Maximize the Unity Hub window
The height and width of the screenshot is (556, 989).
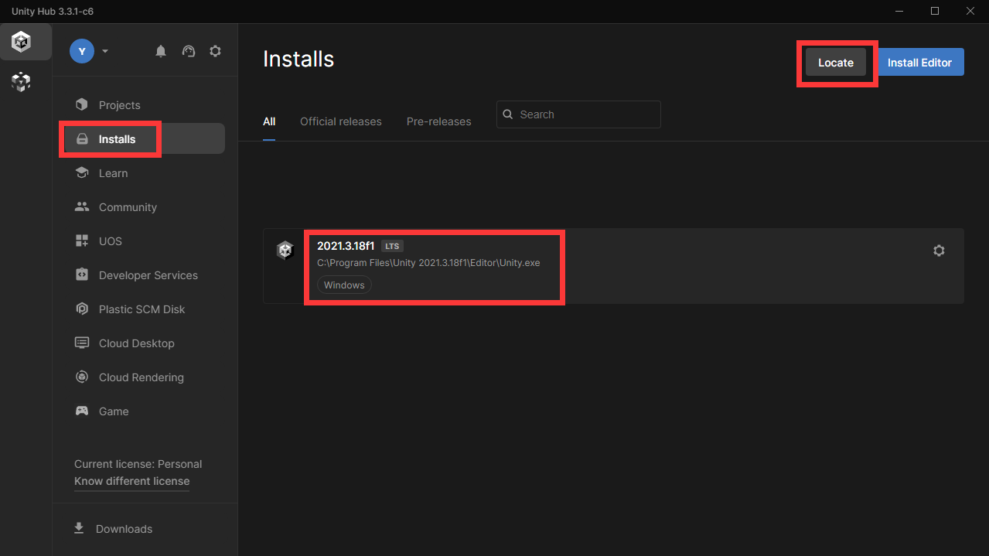[935, 11]
